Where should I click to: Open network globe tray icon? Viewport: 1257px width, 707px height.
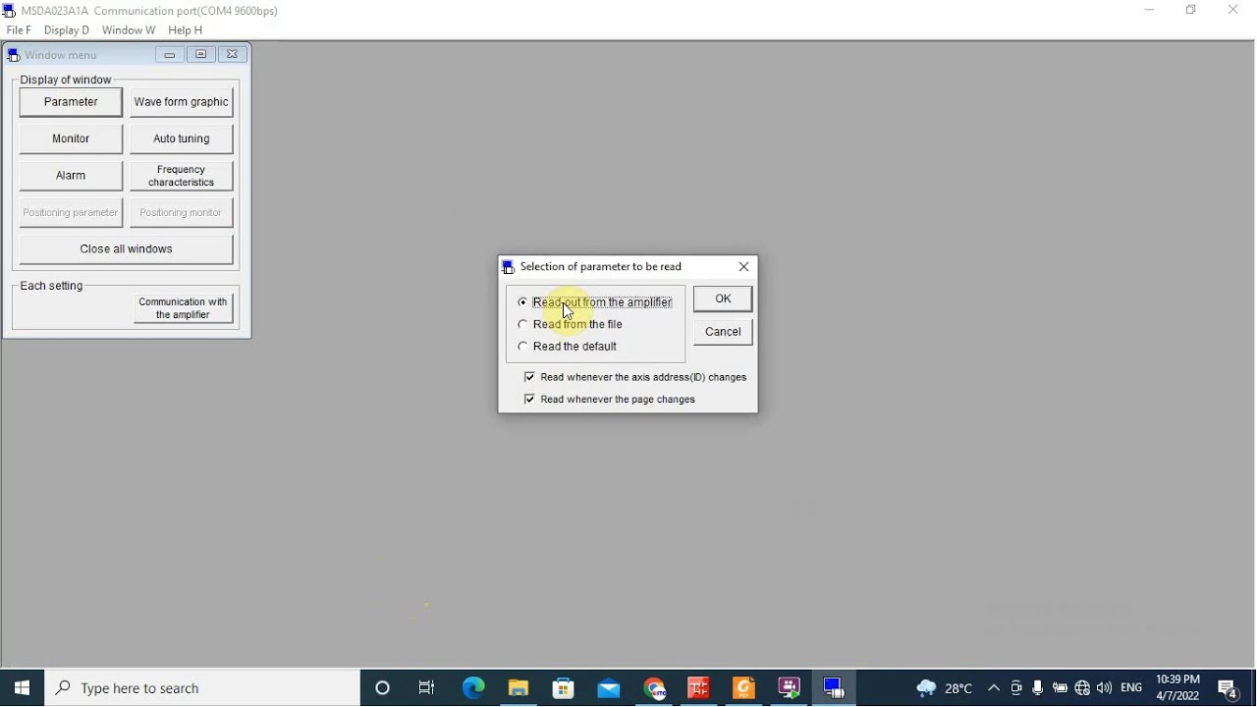tap(1082, 688)
